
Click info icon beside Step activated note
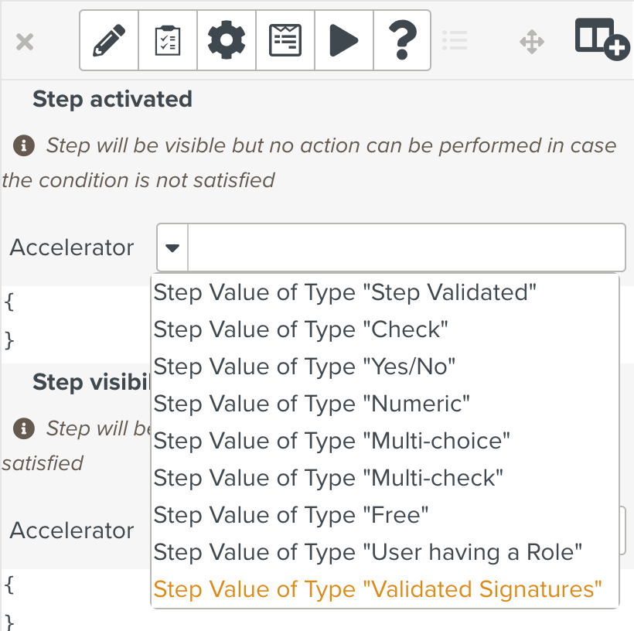click(x=25, y=145)
